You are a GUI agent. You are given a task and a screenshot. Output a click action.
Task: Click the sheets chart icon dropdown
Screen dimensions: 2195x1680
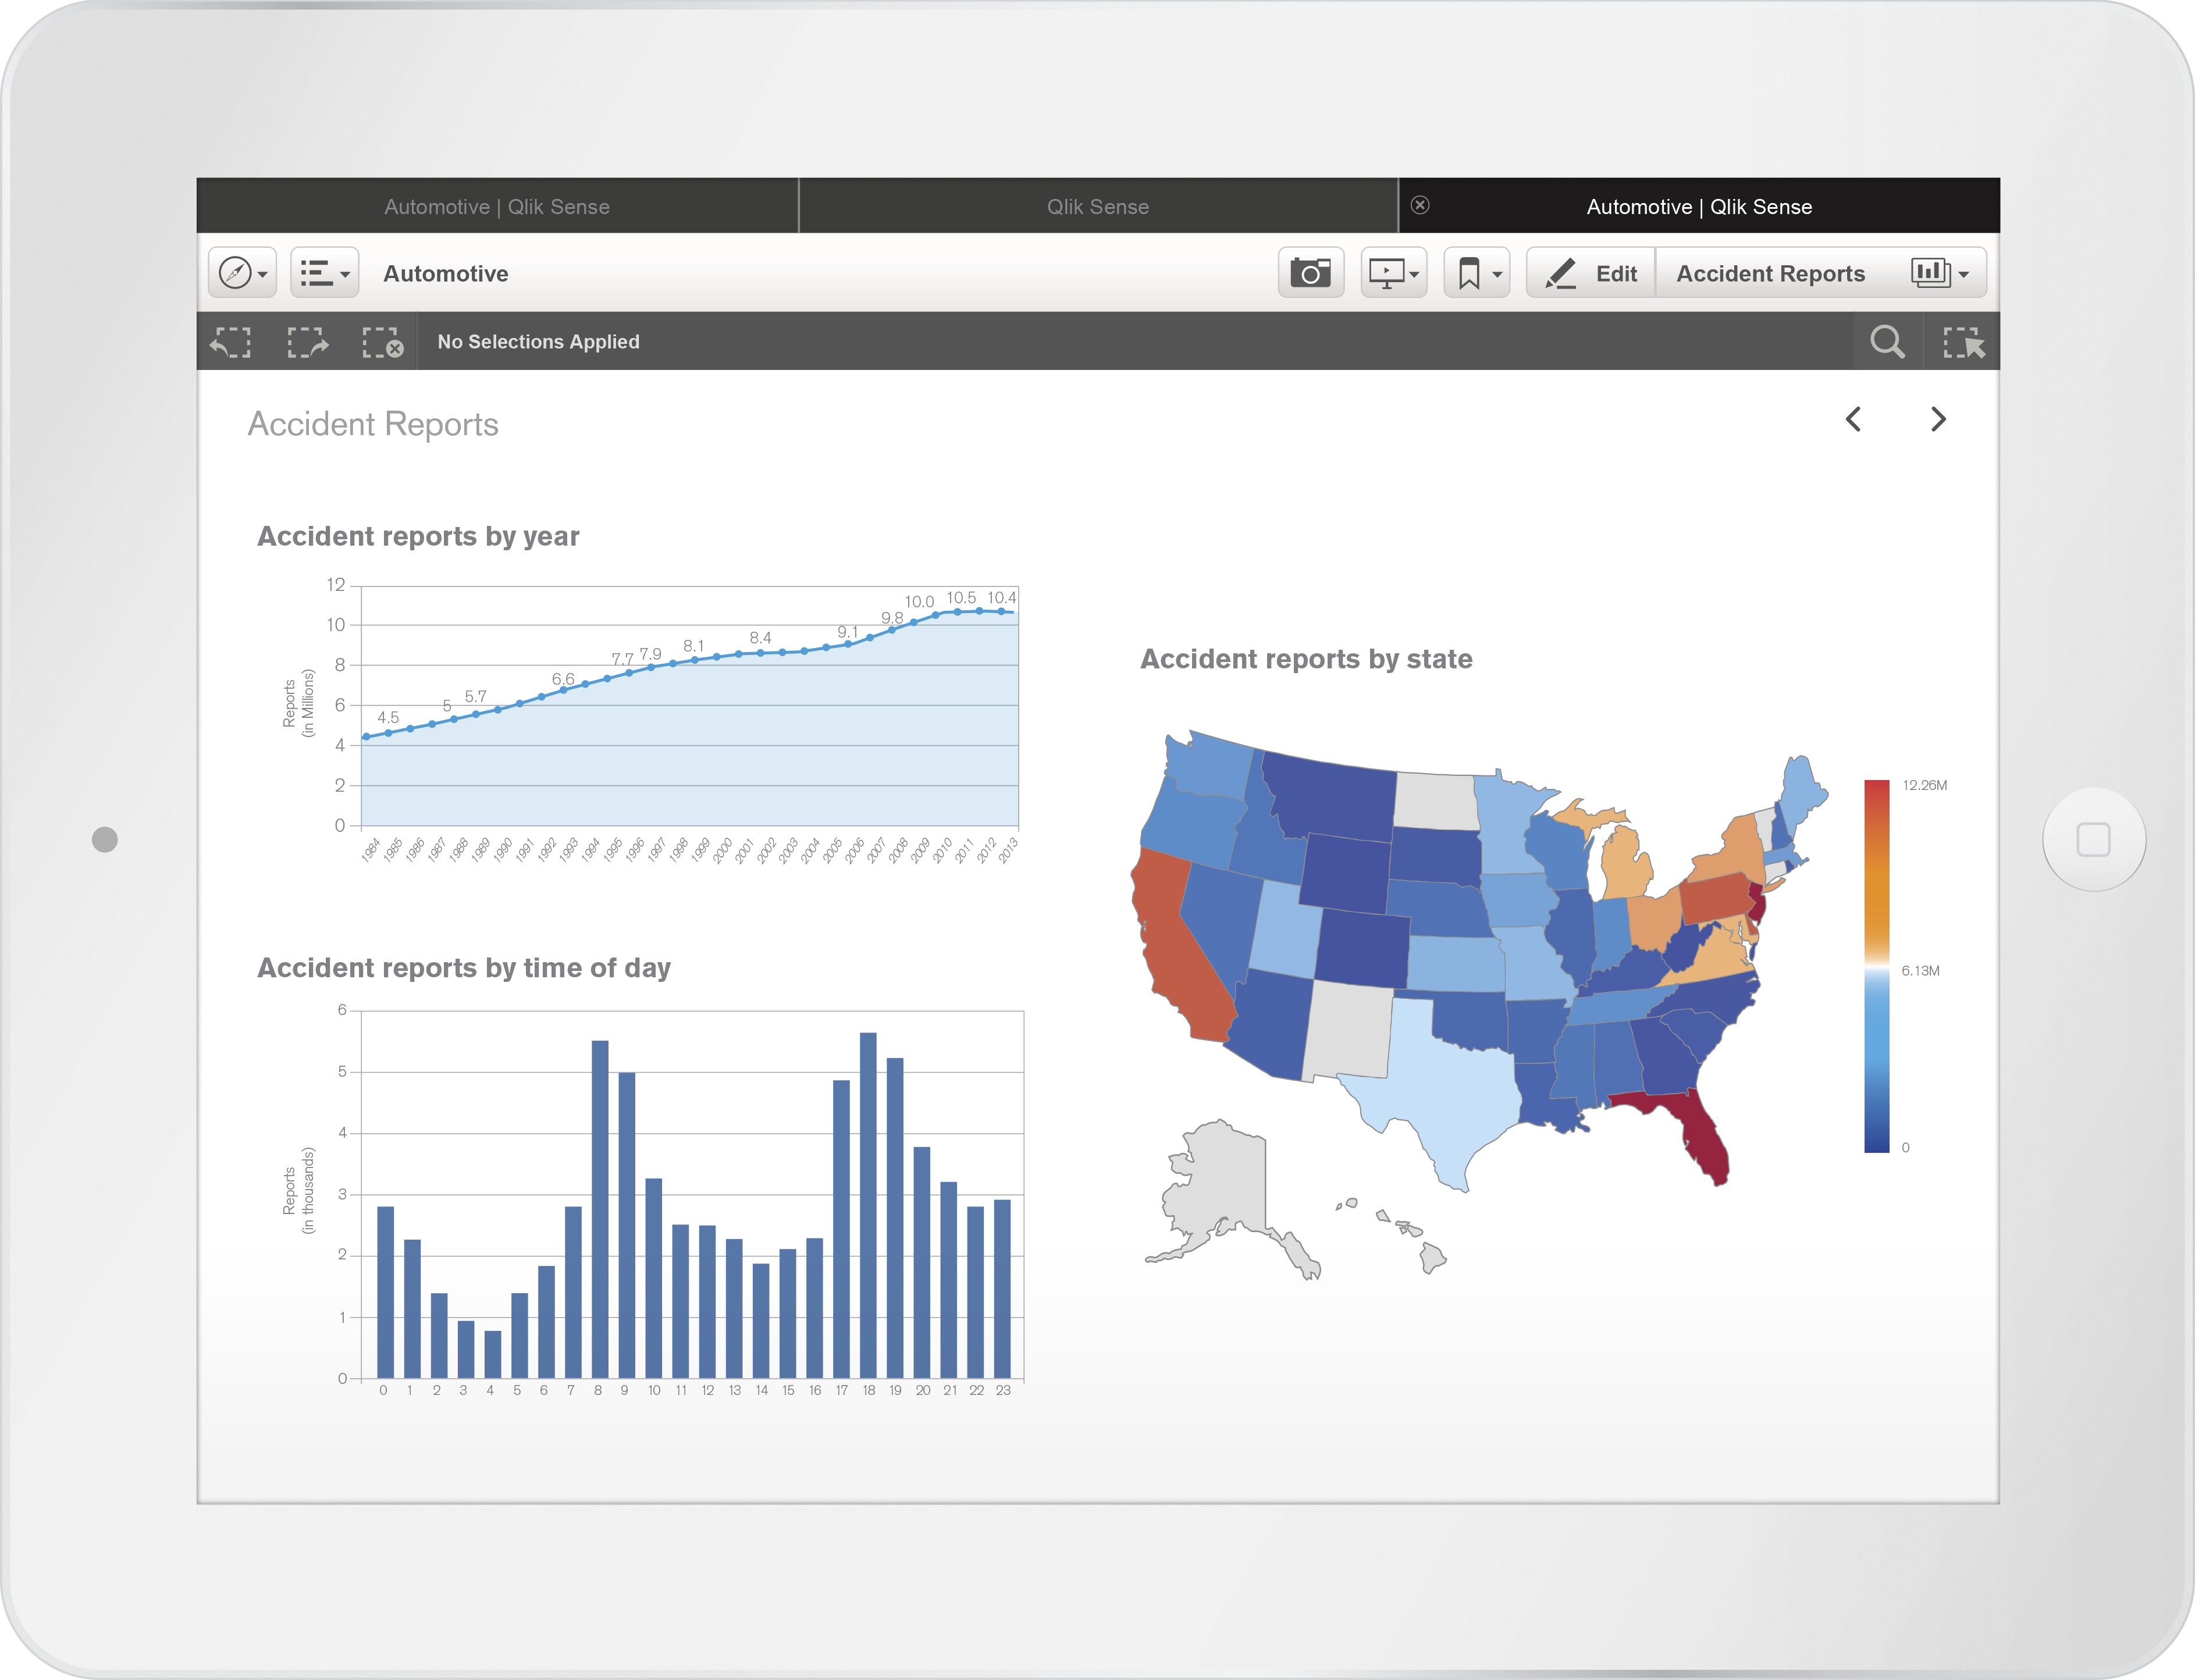[1940, 273]
